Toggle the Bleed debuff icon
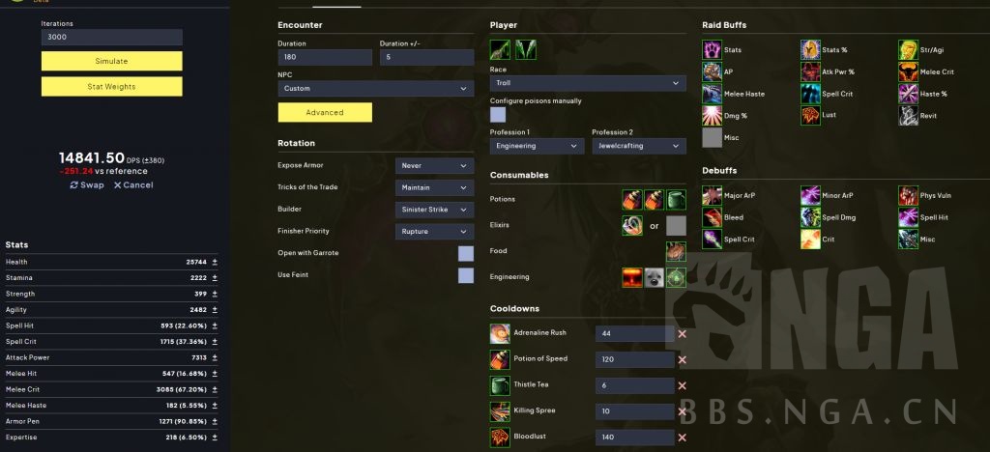This screenshot has width=990, height=452. coord(712,217)
